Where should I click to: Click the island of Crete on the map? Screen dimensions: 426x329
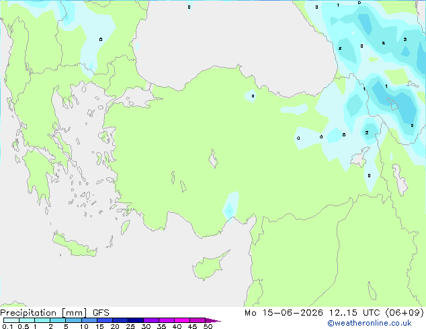pos(74,245)
